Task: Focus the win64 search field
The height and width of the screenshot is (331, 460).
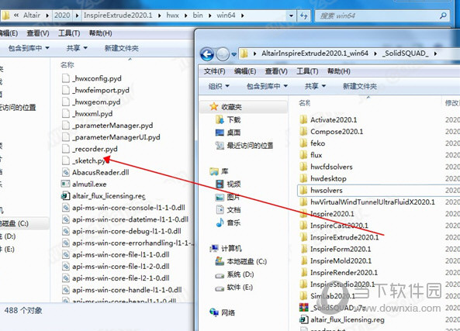Action: pos(382,16)
